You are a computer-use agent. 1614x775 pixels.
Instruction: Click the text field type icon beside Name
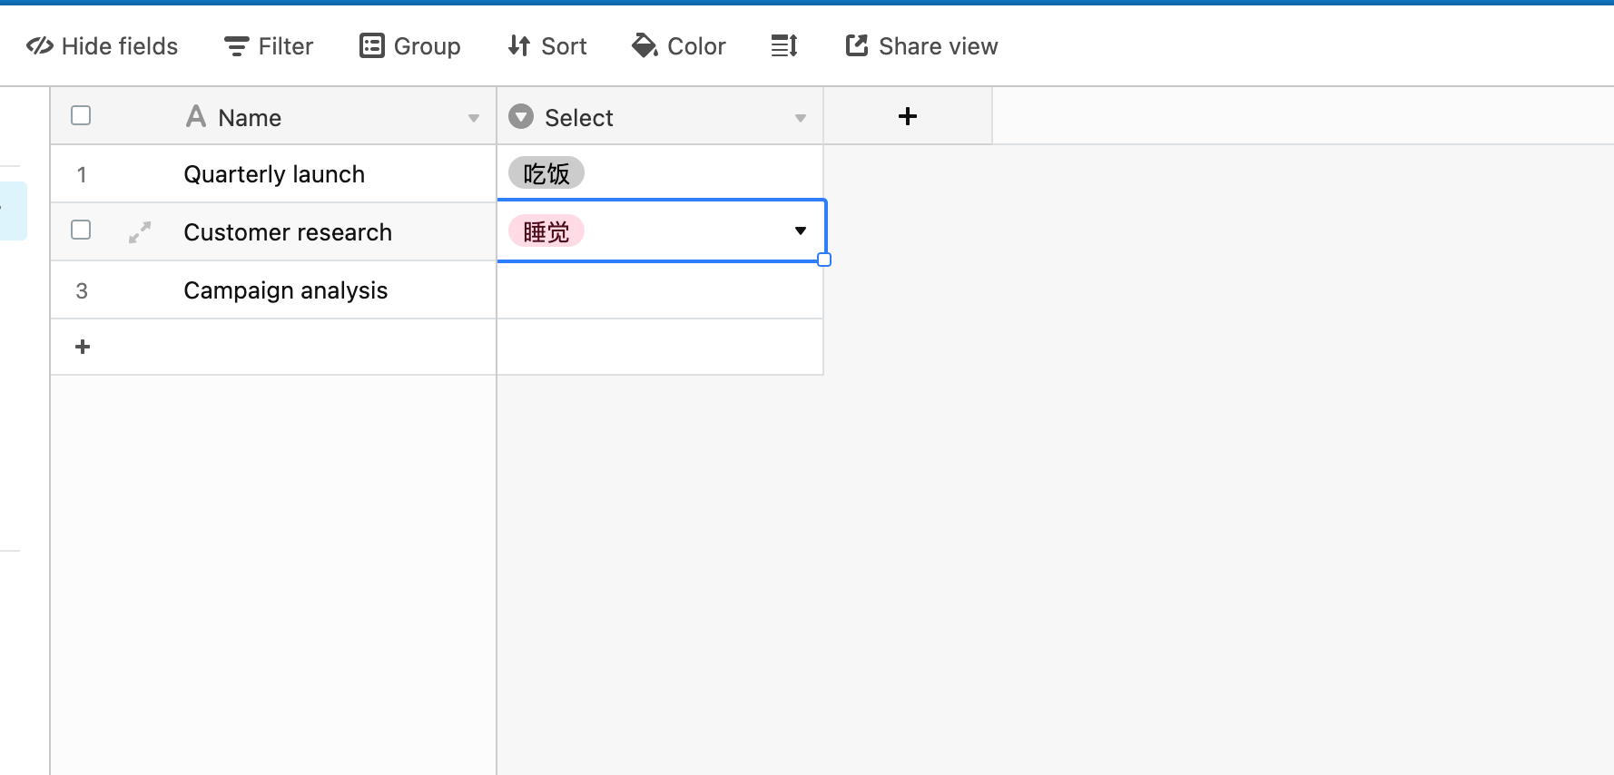coord(195,116)
